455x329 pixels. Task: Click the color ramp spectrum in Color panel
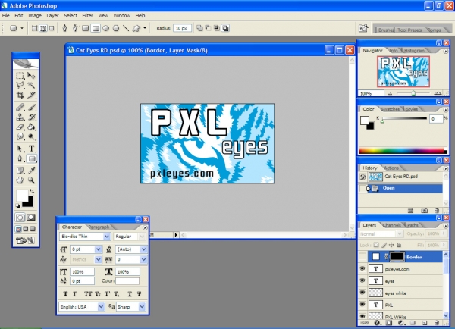403,151
